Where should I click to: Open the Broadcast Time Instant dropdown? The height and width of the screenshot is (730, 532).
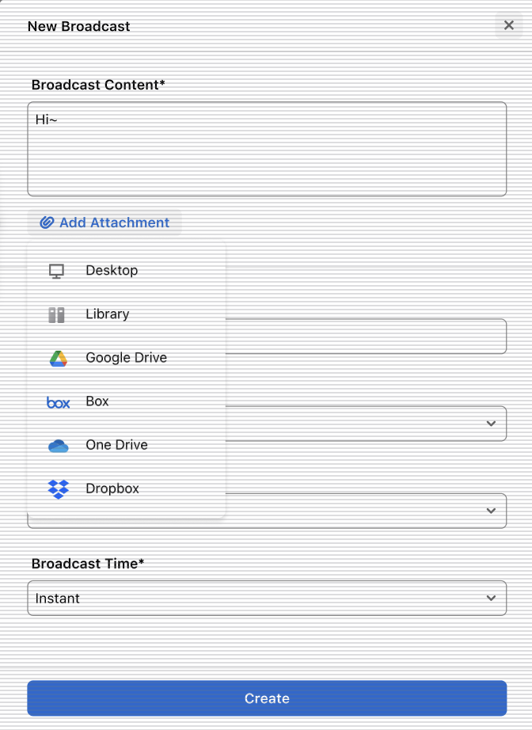click(267, 599)
